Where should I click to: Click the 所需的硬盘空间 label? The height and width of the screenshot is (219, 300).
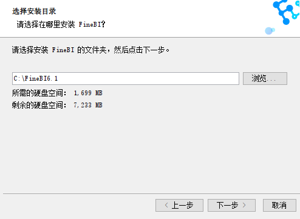39,93
